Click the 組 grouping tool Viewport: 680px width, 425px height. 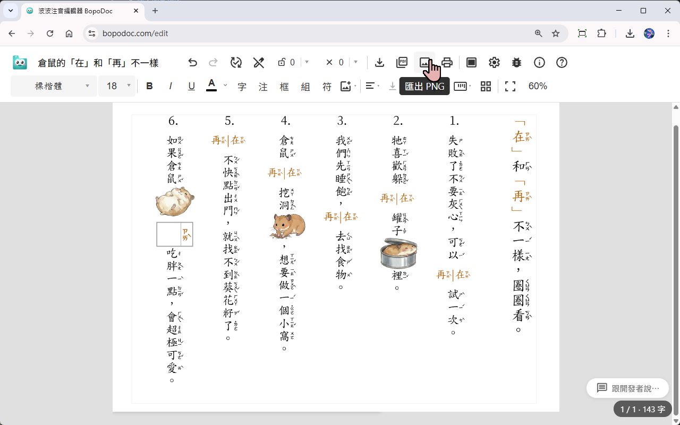(305, 86)
